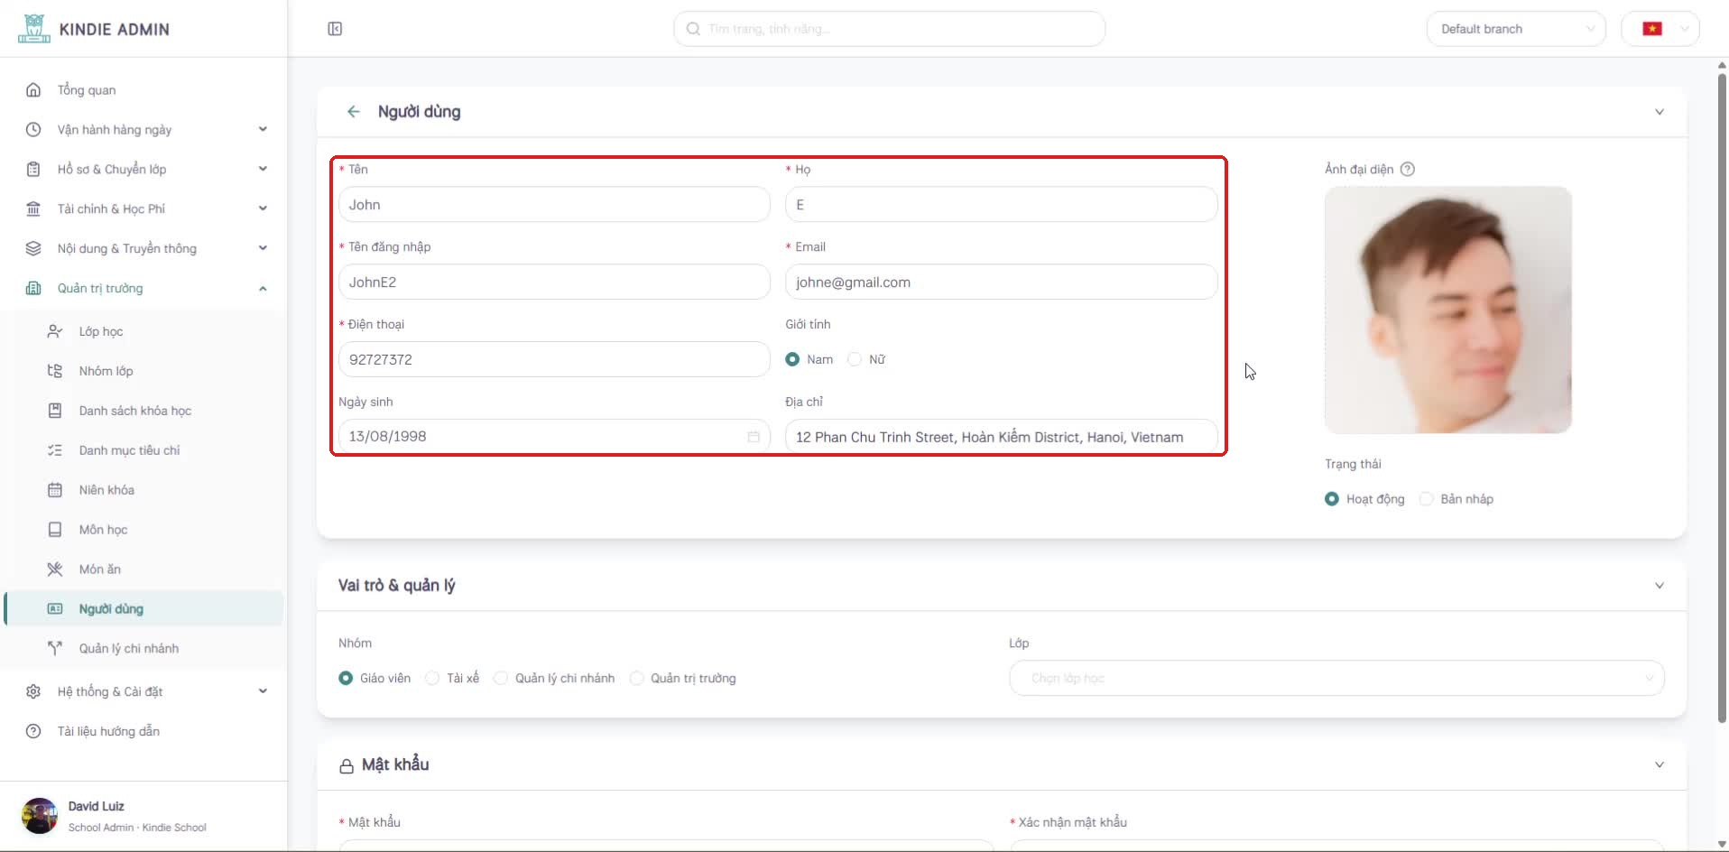Click the clock icon for Vận hành hàng ngày
This screenshot has width=1729, height=852.
[x=33, y=129]
